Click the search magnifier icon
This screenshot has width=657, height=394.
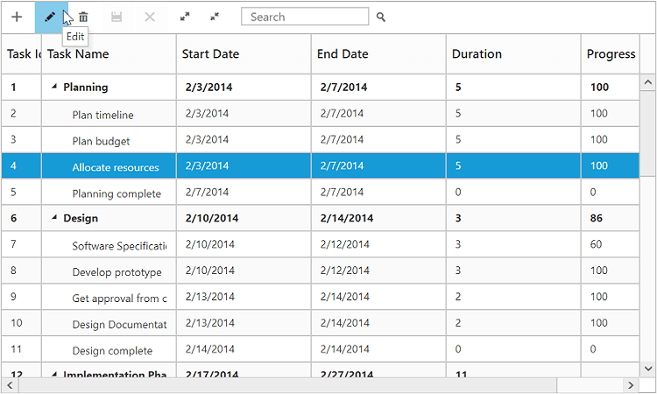tap(381, 17)
